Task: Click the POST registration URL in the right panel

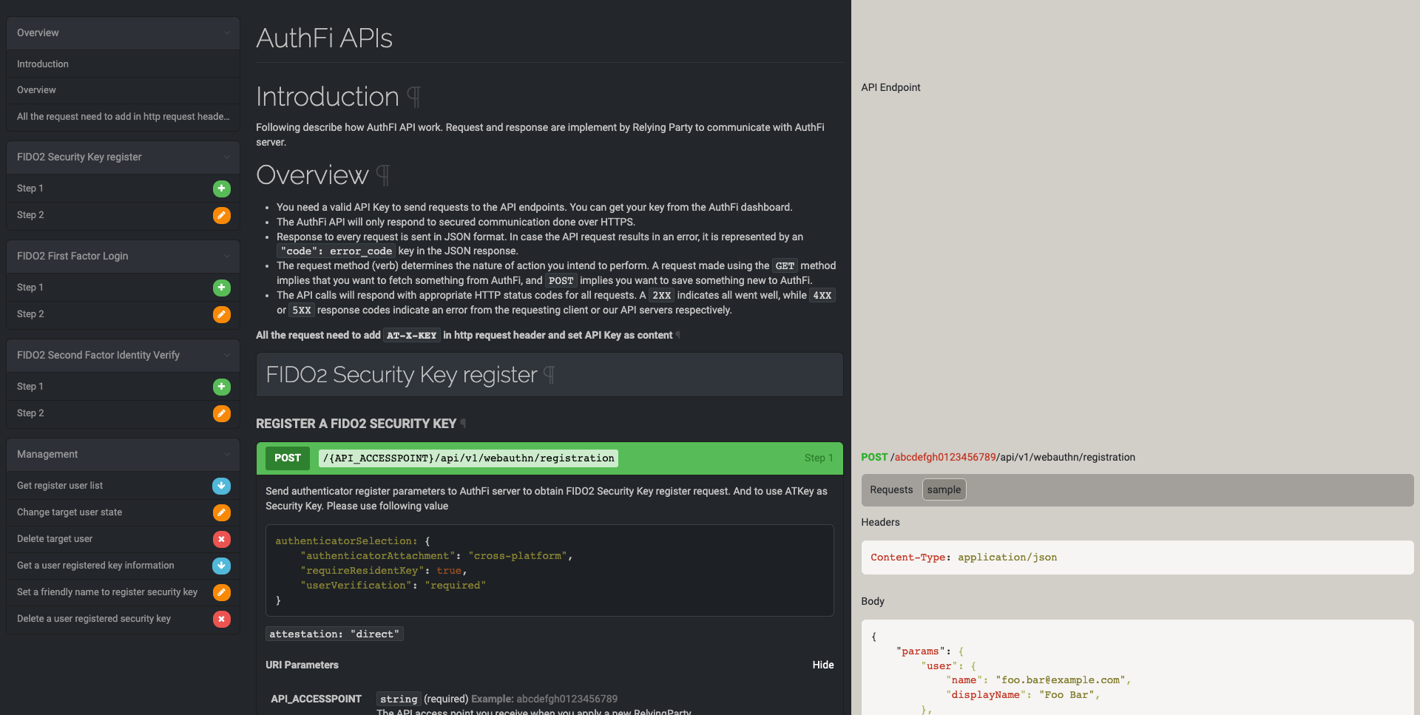Action: coord(998,457)
